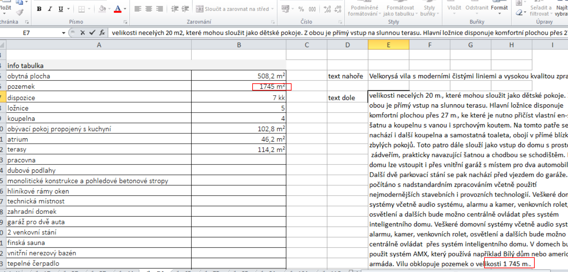568x272 pixels.
Task: Click the 'text nahoře' label cell
Action: pyautogui.click(x=347, y=76)
